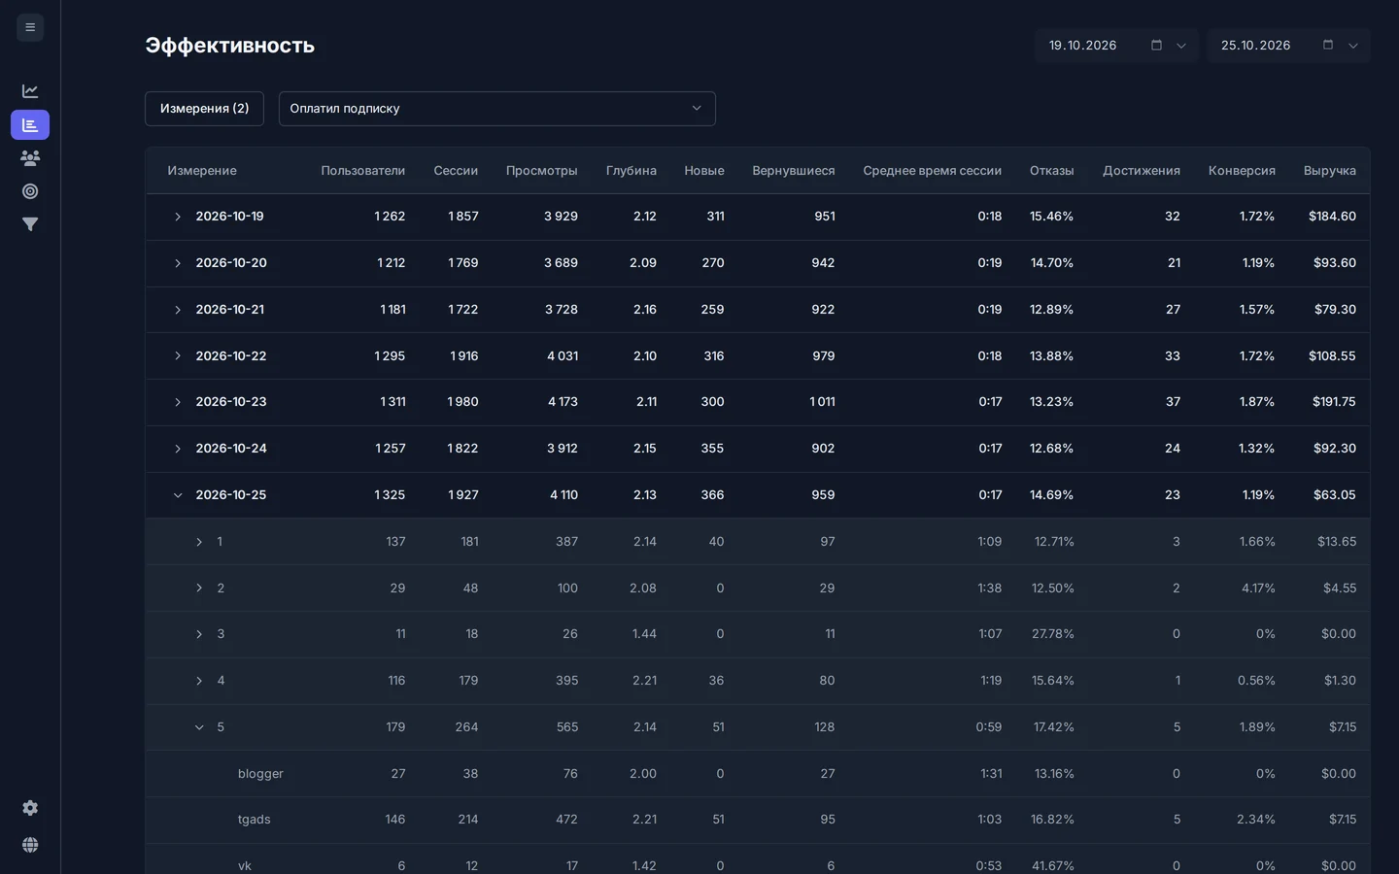Select the tgads source row
Viewport: 1399px width, 874px height.
(758, 820)
